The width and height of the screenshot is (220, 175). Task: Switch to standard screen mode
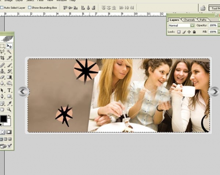(1, 139)
